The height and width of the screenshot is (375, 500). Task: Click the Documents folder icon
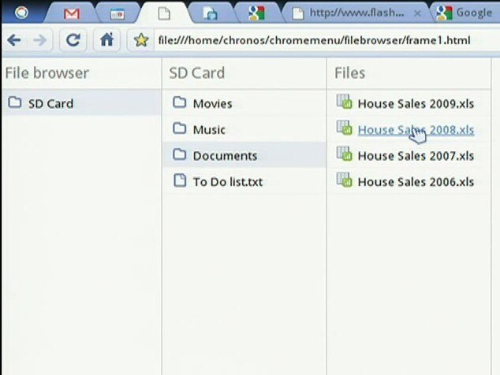[x=180, y=154]
